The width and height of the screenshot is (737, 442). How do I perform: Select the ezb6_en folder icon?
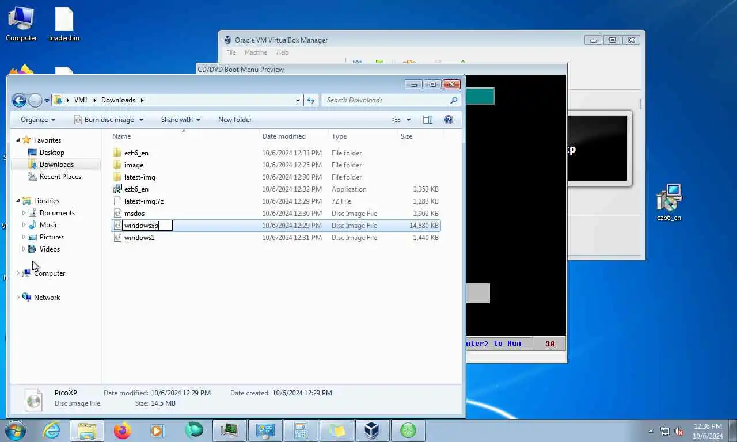[x=117, y=153]
